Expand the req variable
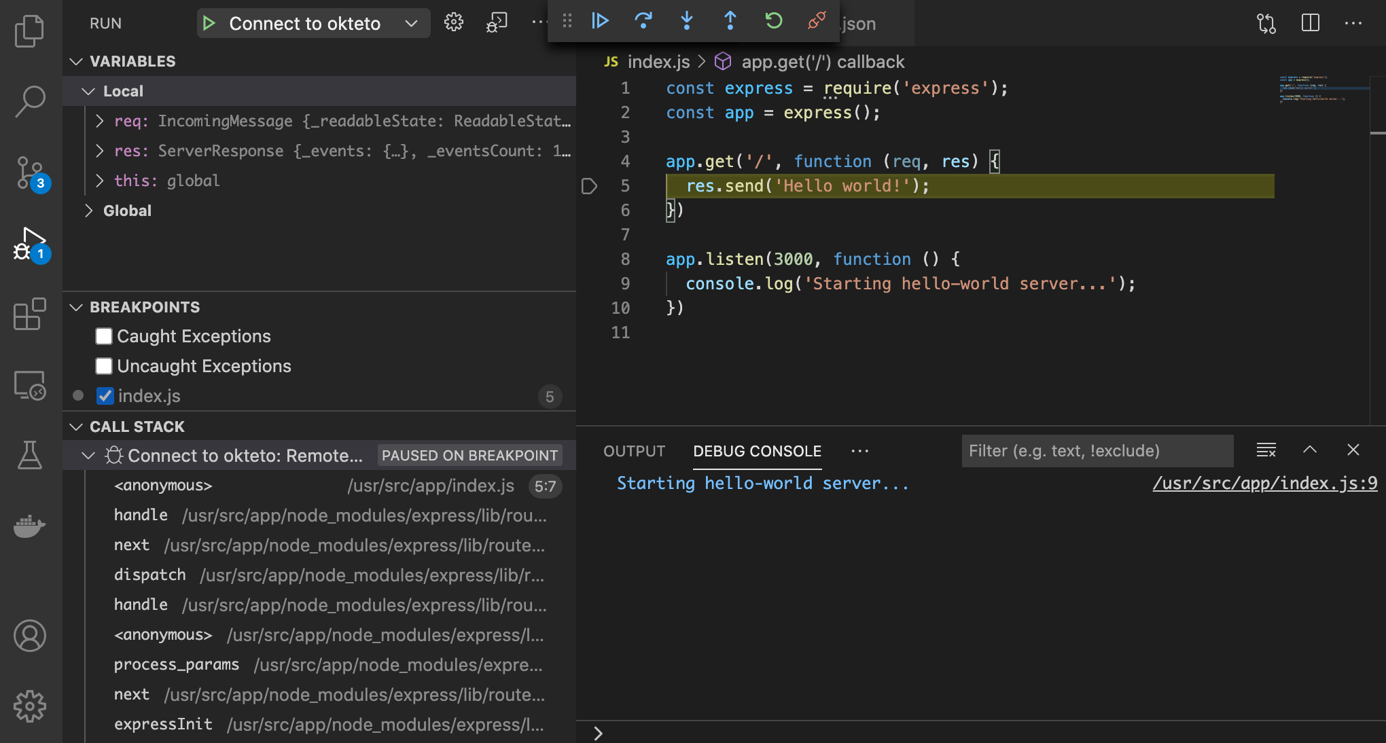The width and height of the screenshot is (1386, 743). pyautogui.click(x=99, y=121)
